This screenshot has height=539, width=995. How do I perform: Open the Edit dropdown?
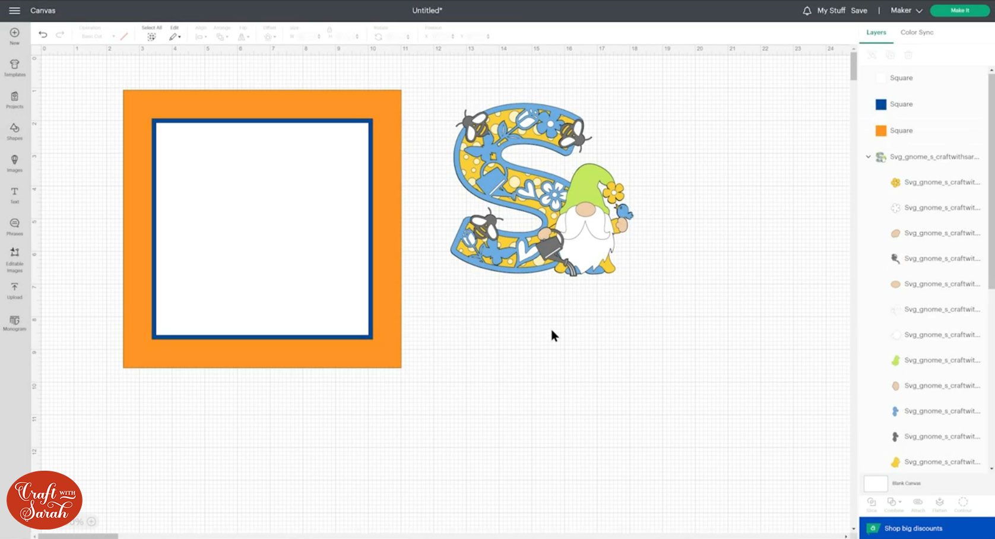[x=175, y=37]
